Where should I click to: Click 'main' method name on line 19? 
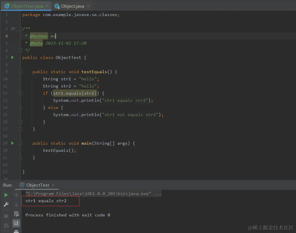coord(86,143)
